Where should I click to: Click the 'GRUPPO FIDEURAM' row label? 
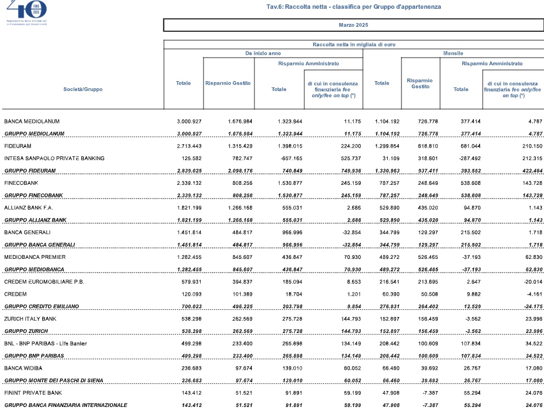click(30, 171)
